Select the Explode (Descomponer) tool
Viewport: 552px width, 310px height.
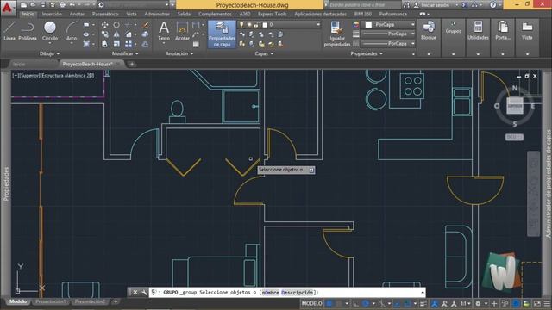pyautogui.click(x=145, y=34)
